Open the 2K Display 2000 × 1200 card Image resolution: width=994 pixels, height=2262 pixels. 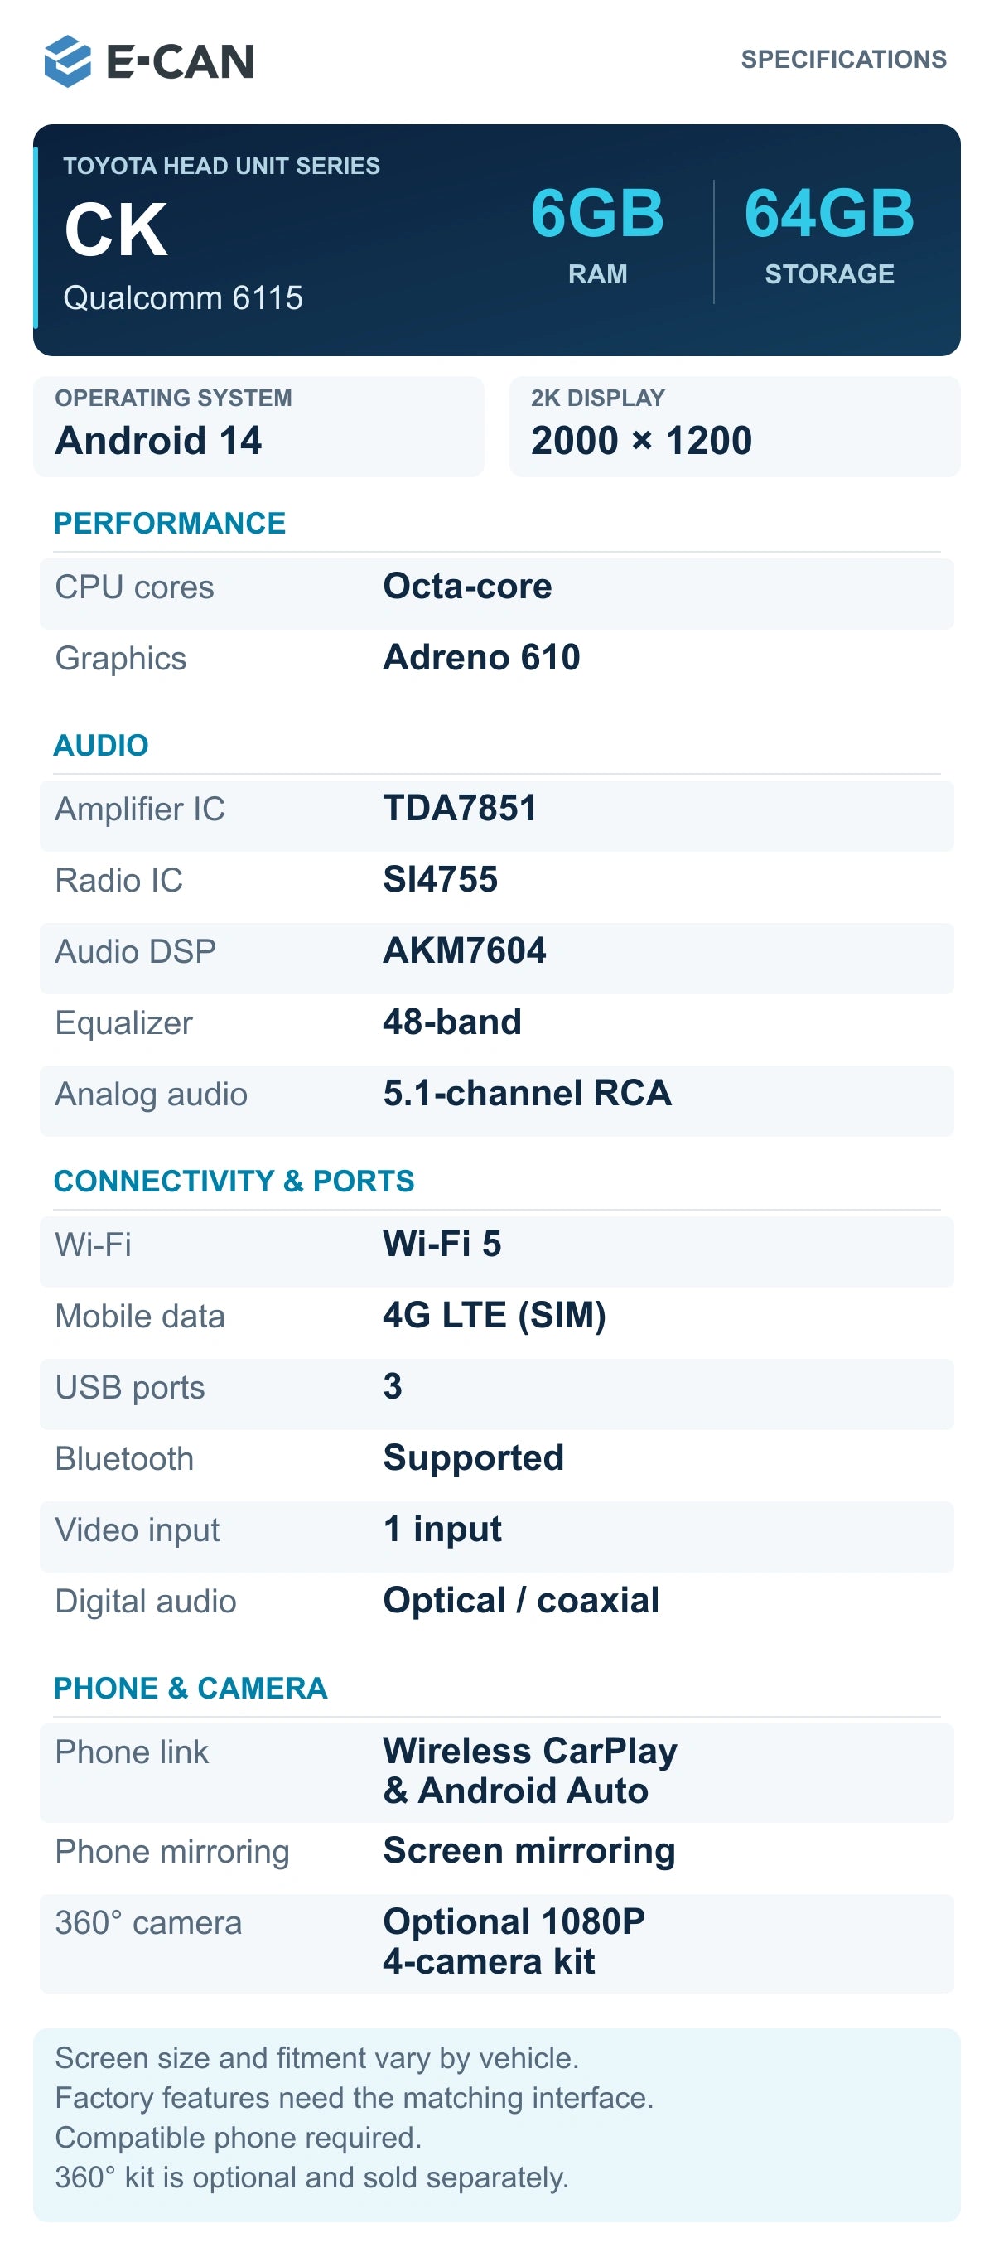point(735,427)
